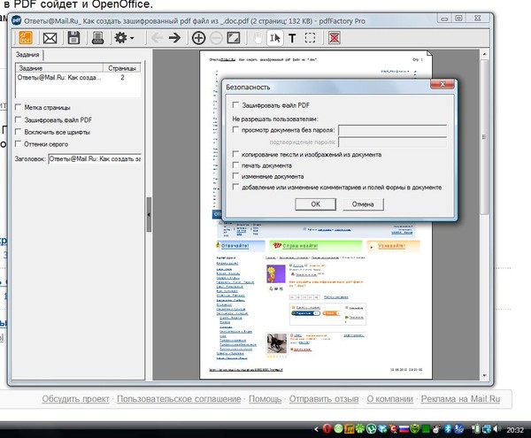The image size is (531, 438).
Task: Print the document with printer icon
Action: [x=97, y=37]
